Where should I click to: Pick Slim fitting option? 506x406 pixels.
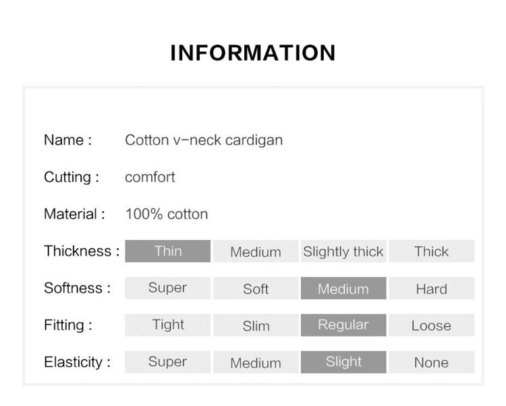click(x=256, y=325)
